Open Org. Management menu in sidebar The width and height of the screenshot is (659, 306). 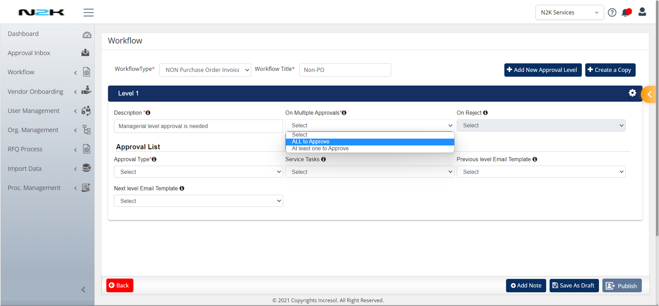33,130
